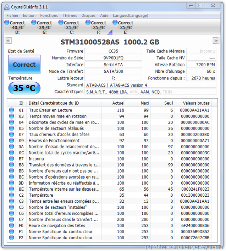Click status icon for row 0C

11,153
